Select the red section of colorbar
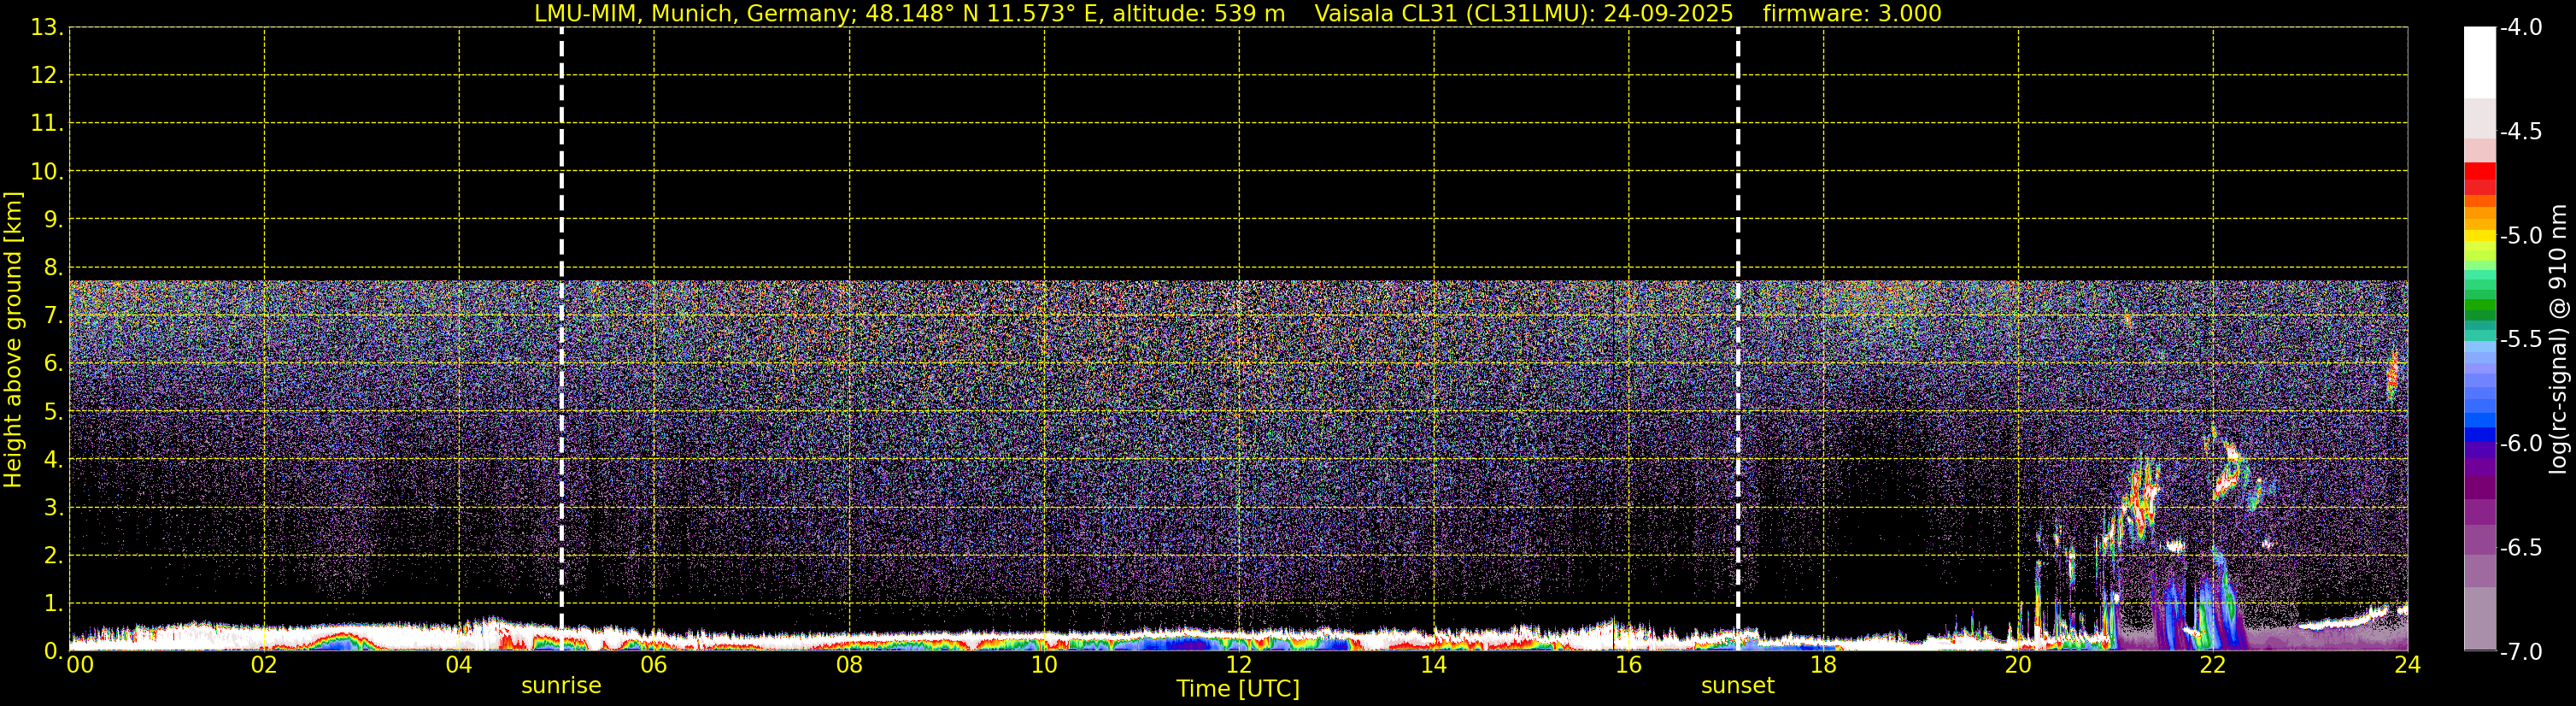 pos(2479,179)
